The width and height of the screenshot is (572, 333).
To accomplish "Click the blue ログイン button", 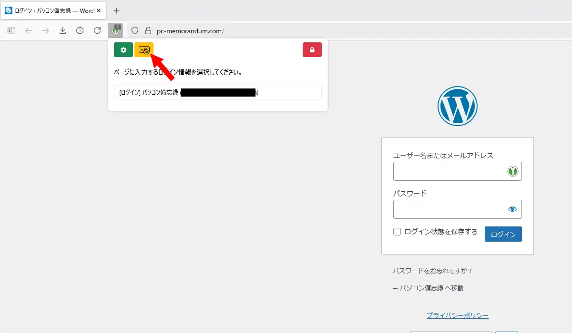I will point(503,234).
